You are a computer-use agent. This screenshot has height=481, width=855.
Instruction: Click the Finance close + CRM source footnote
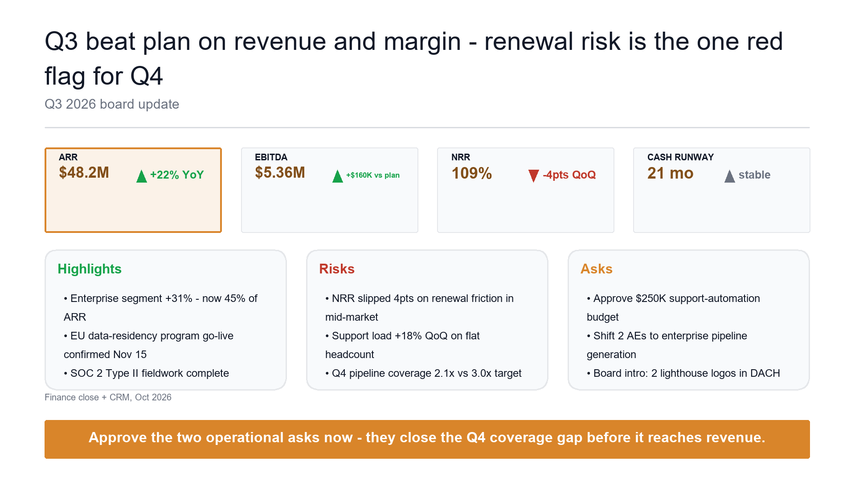click(x=108, y=397)
